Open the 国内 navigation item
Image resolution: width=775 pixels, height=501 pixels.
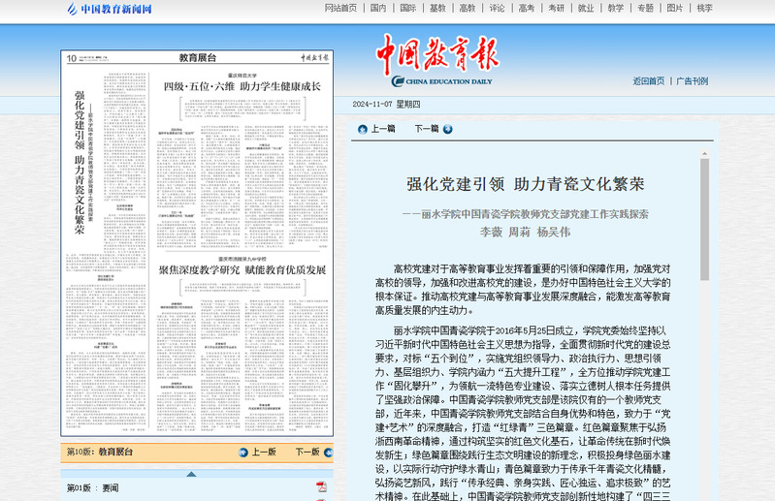(x=378, y=8)
